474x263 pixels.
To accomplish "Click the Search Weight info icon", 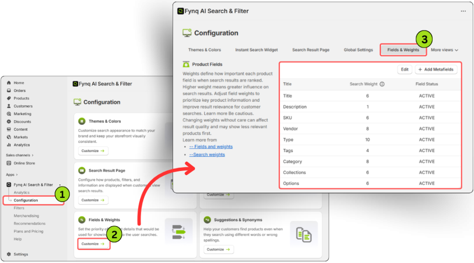I will (x=382, y=84).
